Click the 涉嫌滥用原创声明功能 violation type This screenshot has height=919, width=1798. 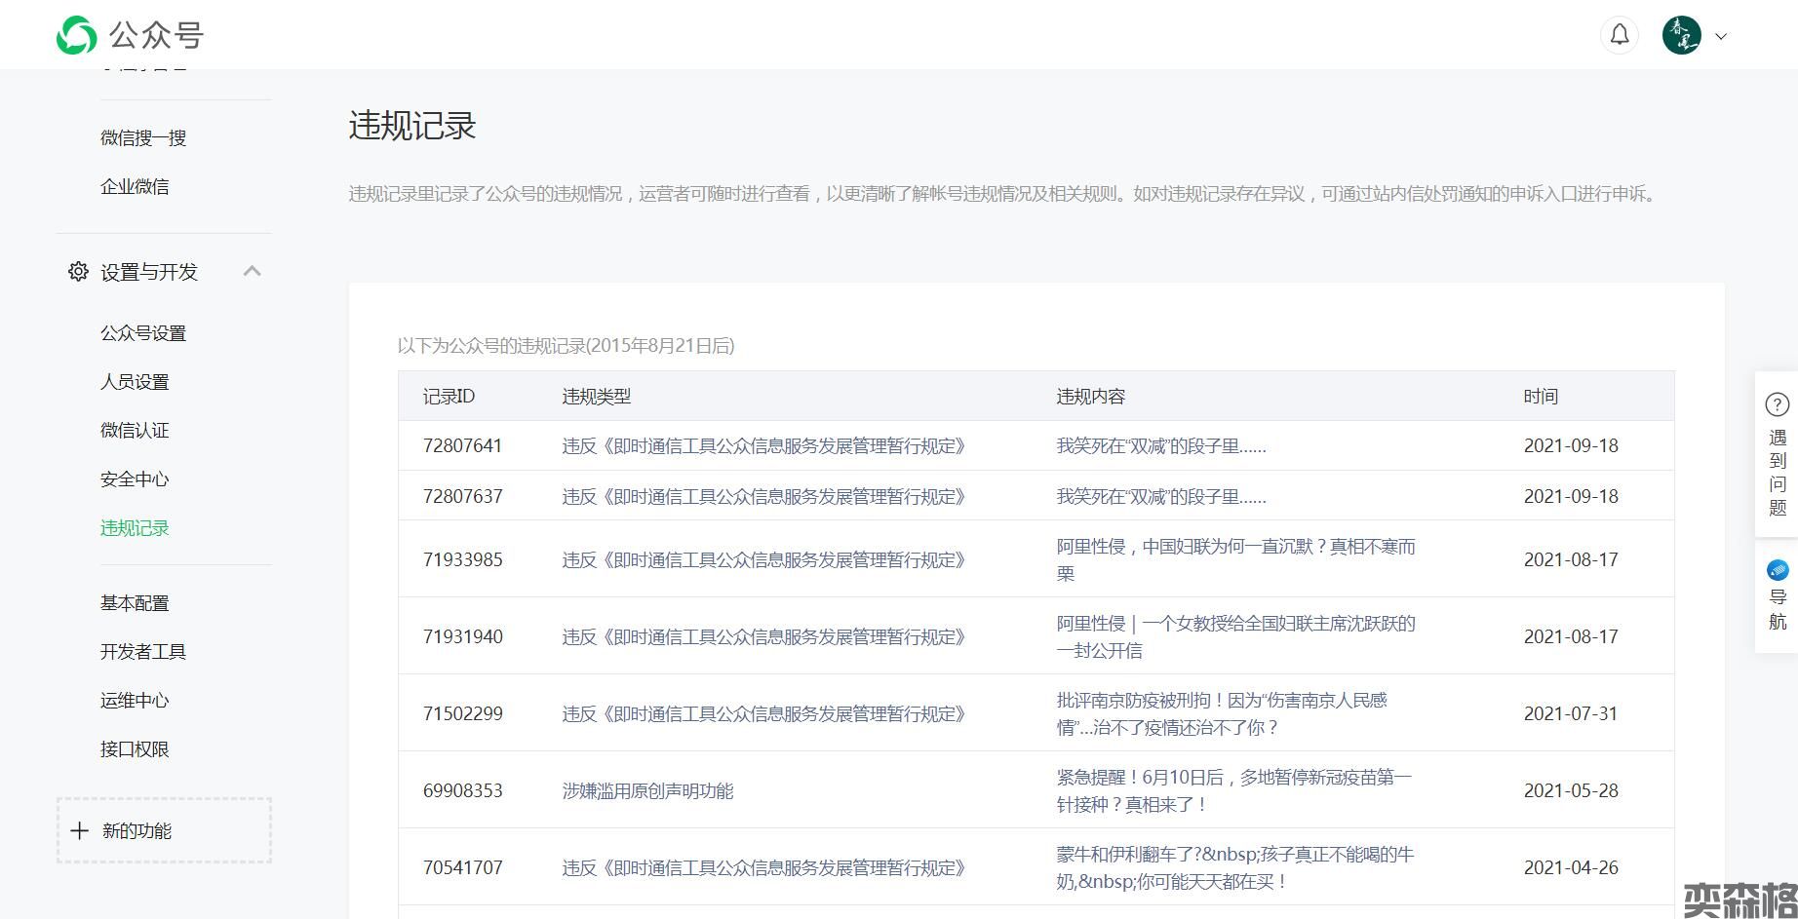point(647,791)
